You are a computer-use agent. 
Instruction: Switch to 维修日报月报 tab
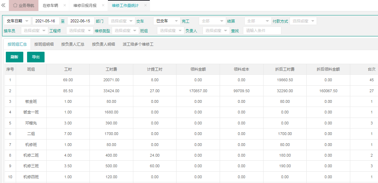pyautogui.click(x=85, y=5)
